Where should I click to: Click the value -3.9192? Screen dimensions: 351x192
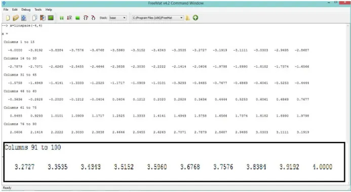pos(35,50)
